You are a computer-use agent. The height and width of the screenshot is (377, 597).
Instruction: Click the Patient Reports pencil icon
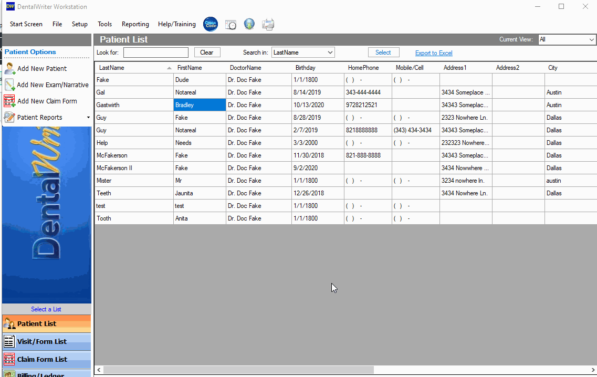[x=9, y=118]
